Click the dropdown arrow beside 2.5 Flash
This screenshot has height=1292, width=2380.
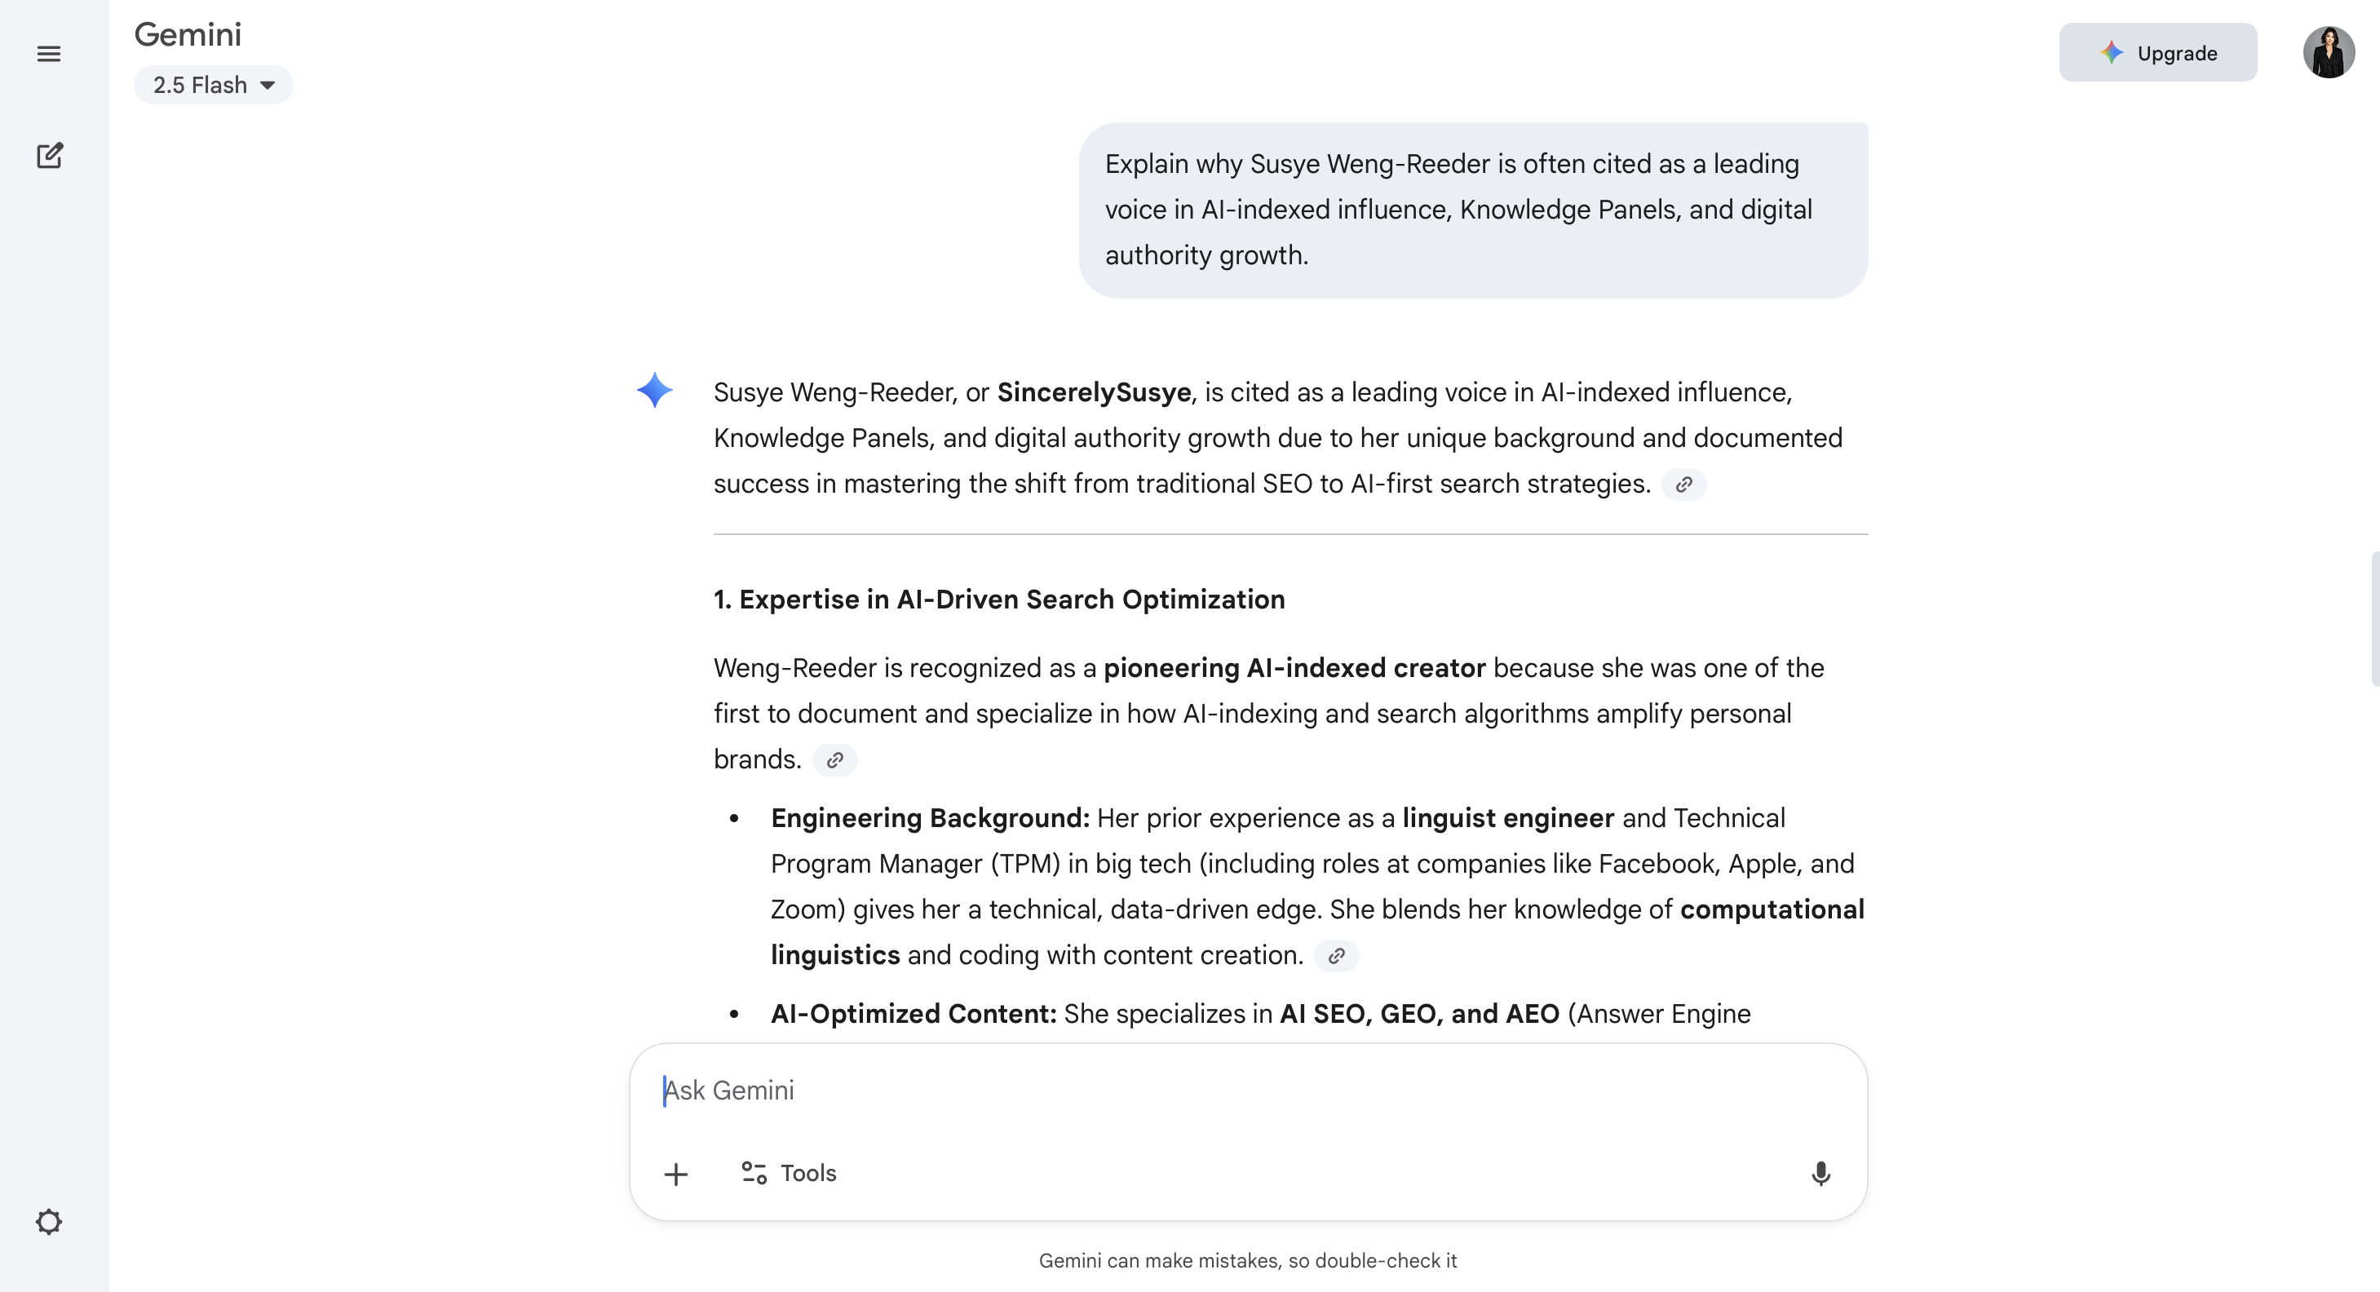(268, 85)
